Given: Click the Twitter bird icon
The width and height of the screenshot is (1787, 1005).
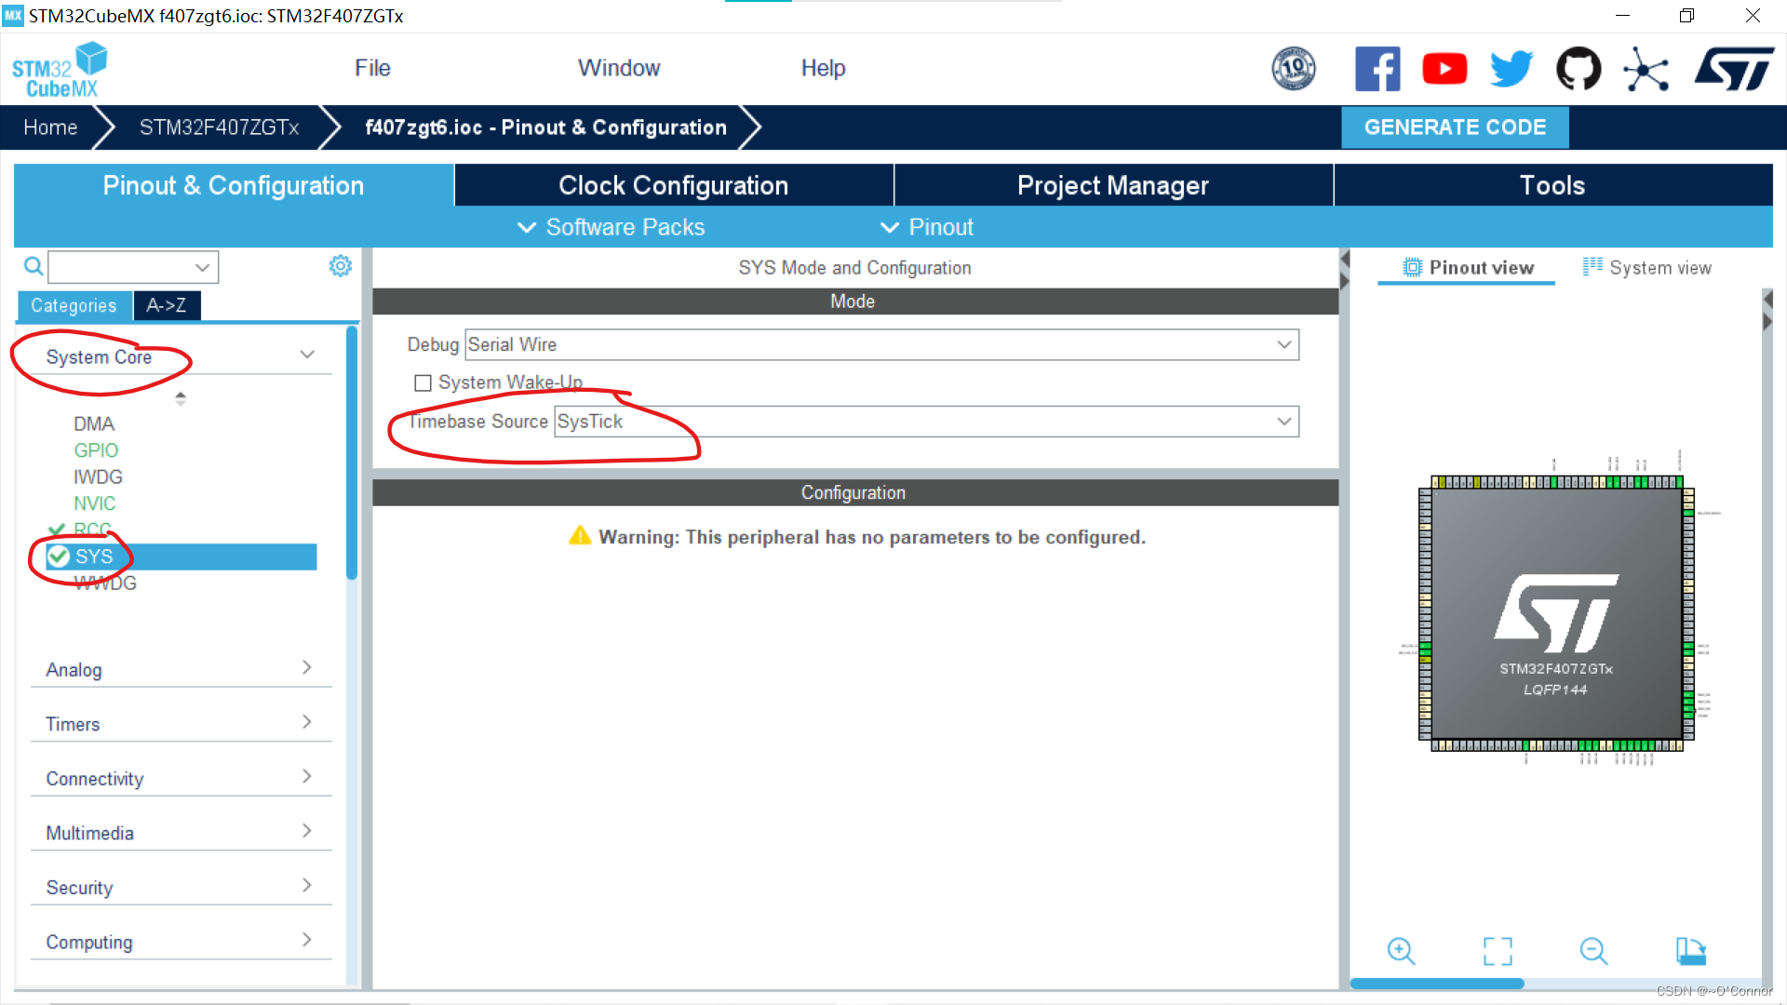Looking at the screenshot, I should pos(1512,69).
